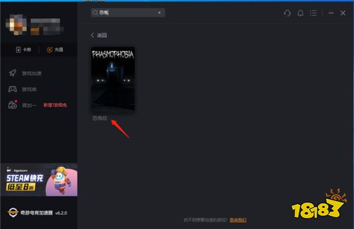354x229 pixels.
Task: Open the notifications bell
Action: click(300, 13)
